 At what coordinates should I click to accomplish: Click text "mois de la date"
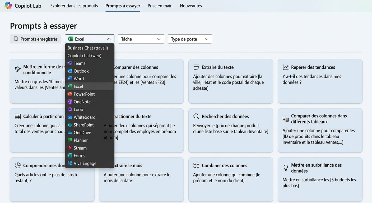point(118,181)
